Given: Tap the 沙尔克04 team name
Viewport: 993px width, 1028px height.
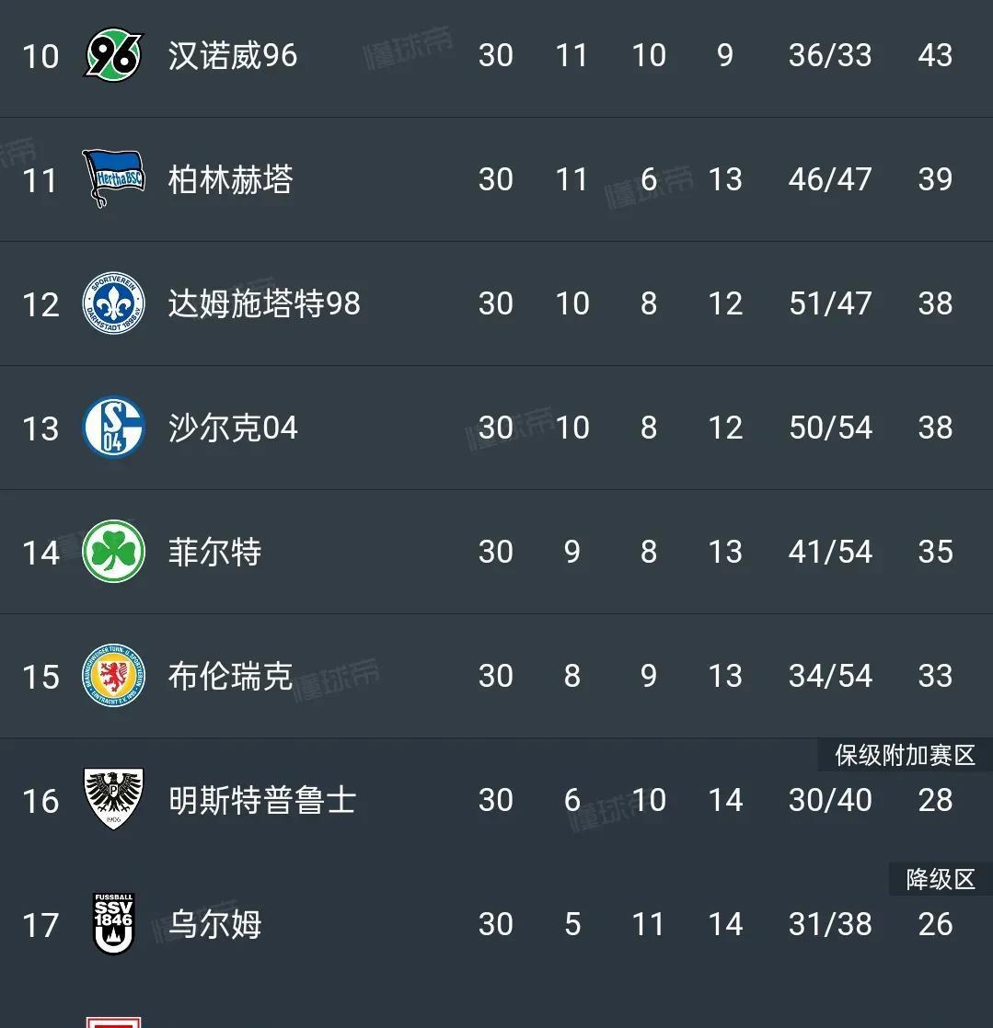Looking at the screenshot, I should pyautogui.click(x=233, y=428).
